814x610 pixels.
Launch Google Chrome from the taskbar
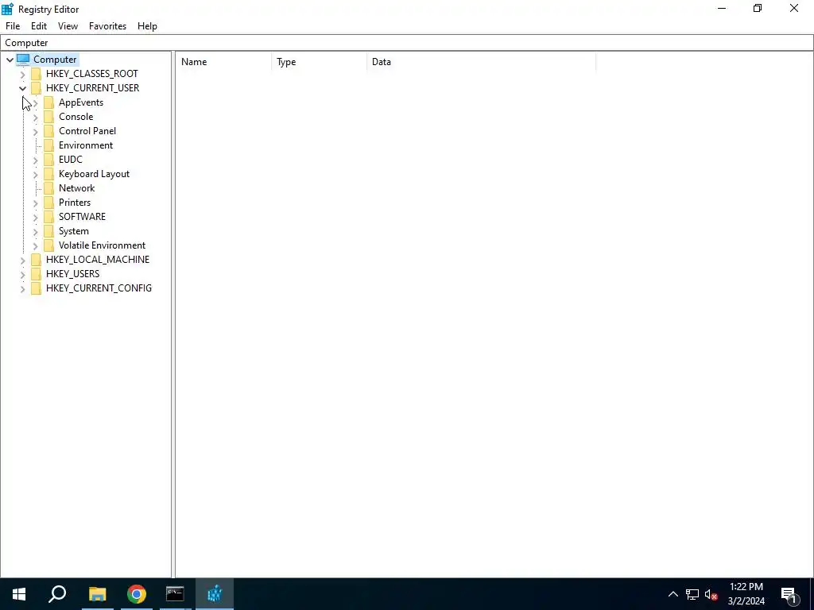(137, 594)
